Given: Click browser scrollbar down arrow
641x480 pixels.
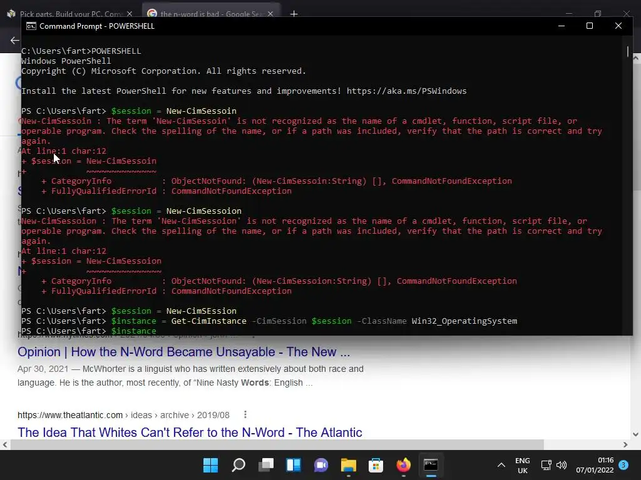Looking at the screenshot, I should 636,435.
